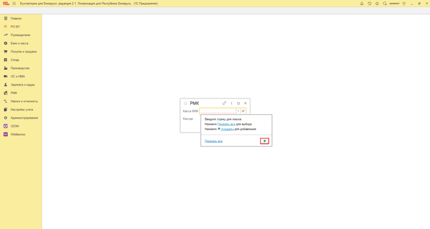Open the notifications bell icon
Image resolution: width=430 pixels, height=229 pixels.
[x=362, y=3]
